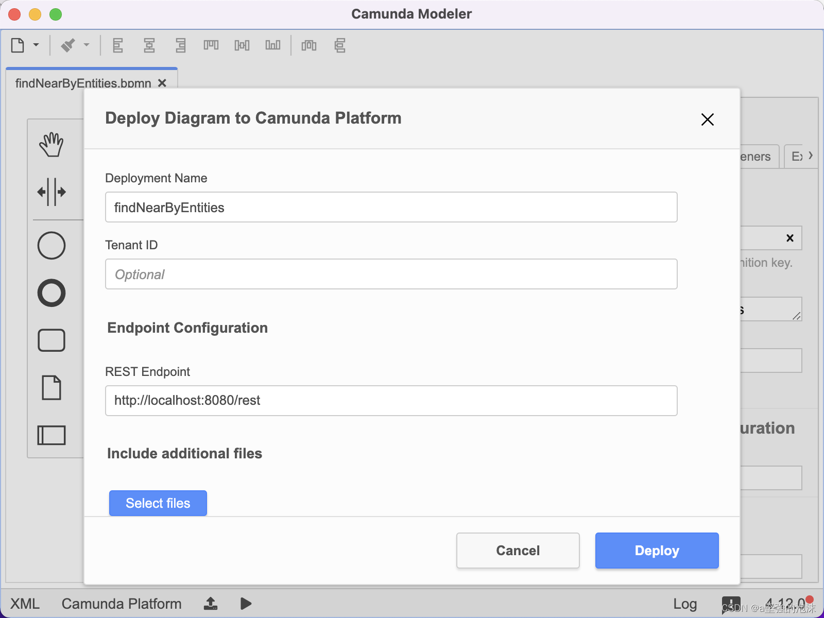Align elements right

[180, 45]
